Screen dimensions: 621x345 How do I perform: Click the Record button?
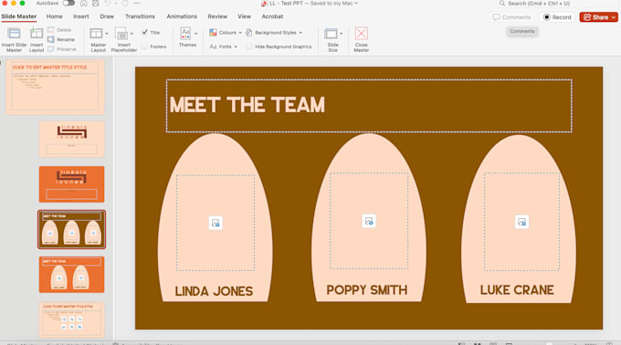click(x=557, y=17)
